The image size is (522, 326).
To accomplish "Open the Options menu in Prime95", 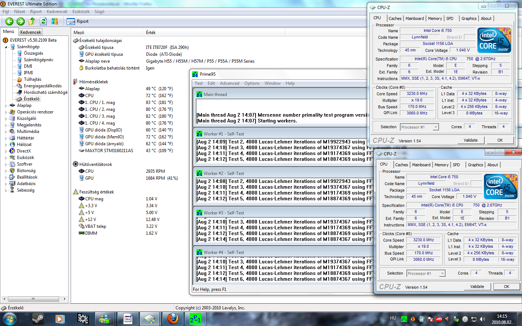I will [x=252, y=83].
